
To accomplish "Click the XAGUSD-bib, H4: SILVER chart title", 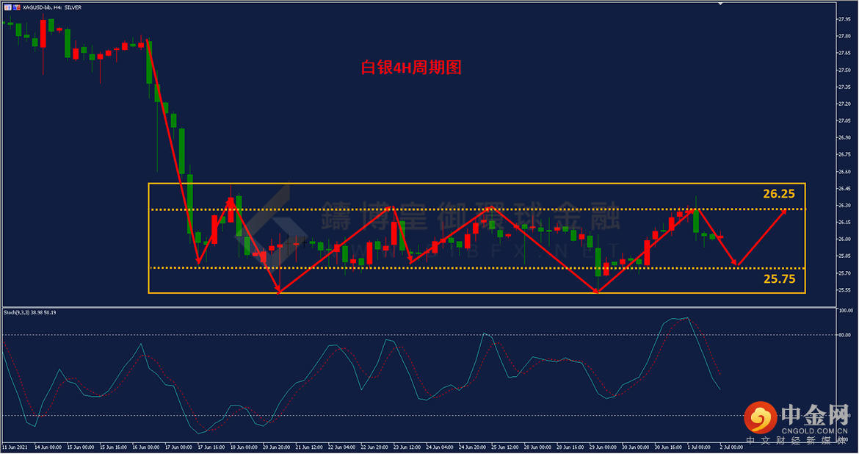I will tap(52, 7).
